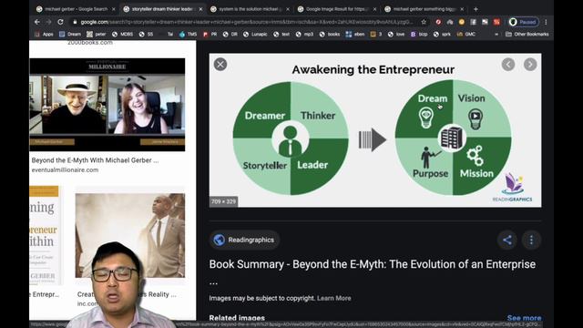Bookmark this page with the star icon
The image size is (583, 328).
[424, 22]
